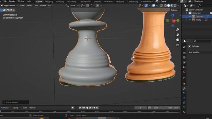Open pivot point dropdown
The height and width of the screenshot is (119, 212).
pyautogui.click(x=82, y=6)
